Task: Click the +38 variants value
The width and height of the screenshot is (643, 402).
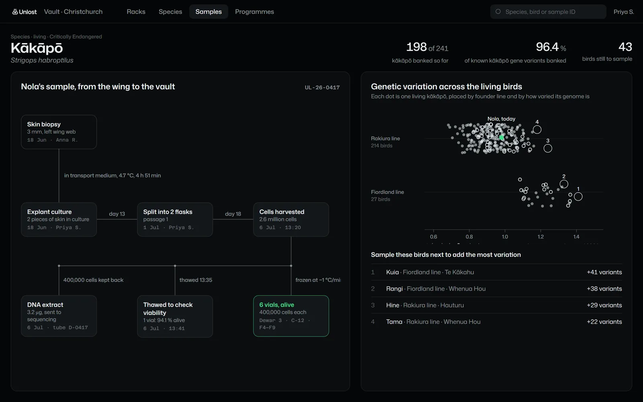Action: point(604,289)
